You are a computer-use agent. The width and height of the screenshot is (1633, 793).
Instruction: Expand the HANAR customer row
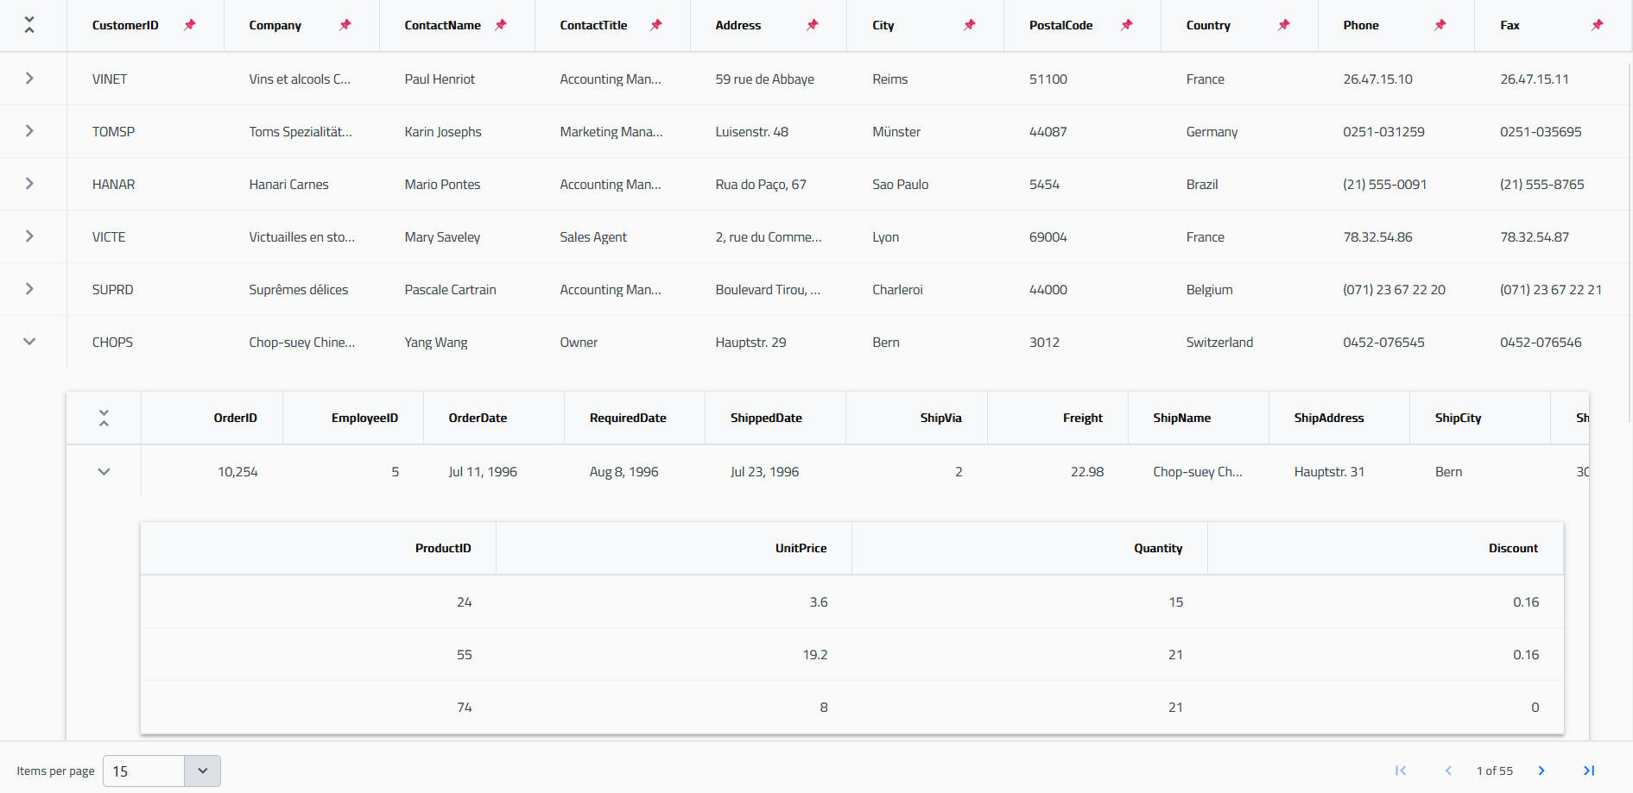coord(29,184)
